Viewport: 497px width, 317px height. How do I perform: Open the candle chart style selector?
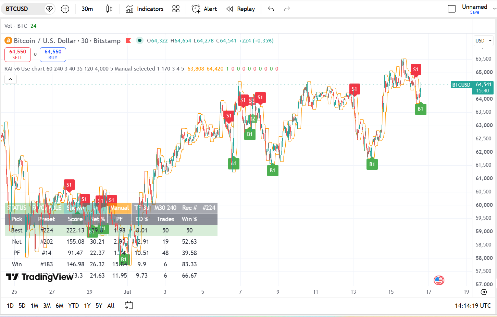(x=109, y=9)
